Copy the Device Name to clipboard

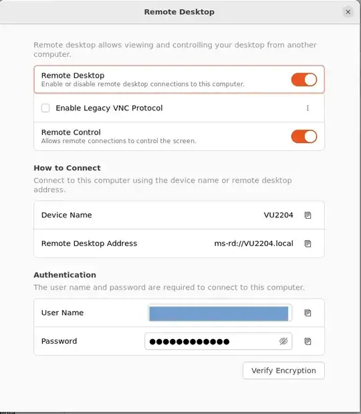click(308, 215)
